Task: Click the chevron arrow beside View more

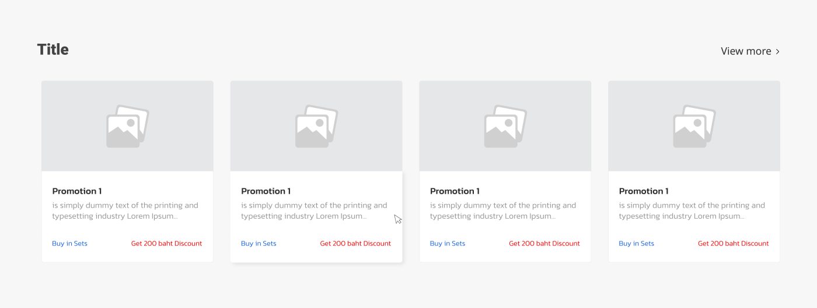Action: 777,51
